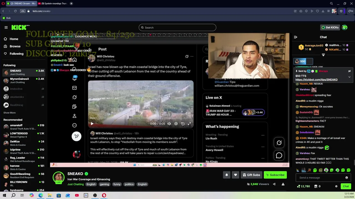The height and width of the screenshot is (199, 355).
Task: Expand the pinned $50 TTS message
Action: pyautogui.click(x=349, y=77)
